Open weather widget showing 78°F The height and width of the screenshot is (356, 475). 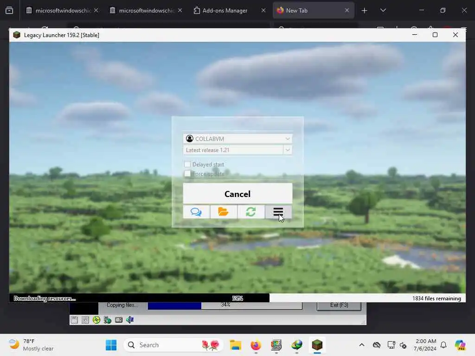click(x=31, y=345)
